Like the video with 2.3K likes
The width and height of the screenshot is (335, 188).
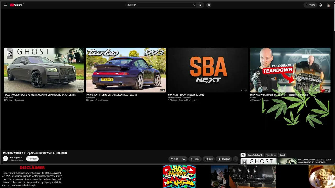click(174, 159)
